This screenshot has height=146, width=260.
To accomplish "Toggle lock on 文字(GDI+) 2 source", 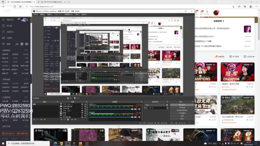I will 85,104.
